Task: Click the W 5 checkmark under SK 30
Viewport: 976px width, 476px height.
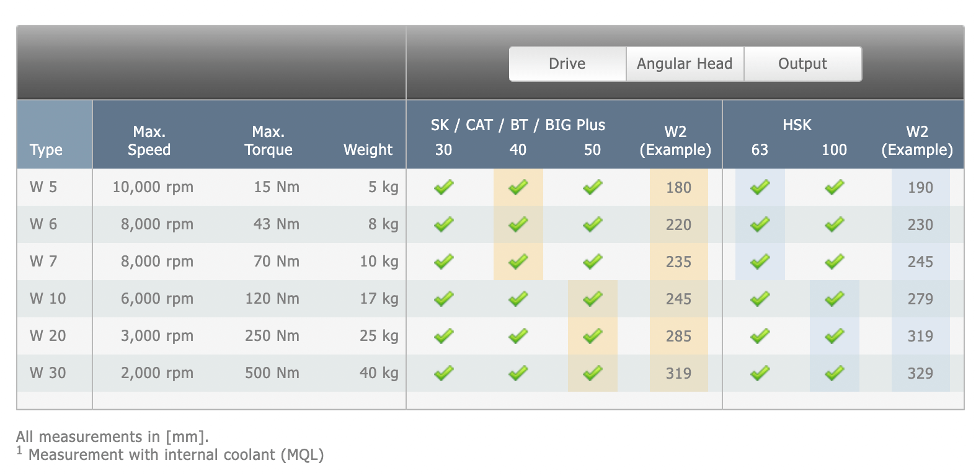Action: [444, 187]
